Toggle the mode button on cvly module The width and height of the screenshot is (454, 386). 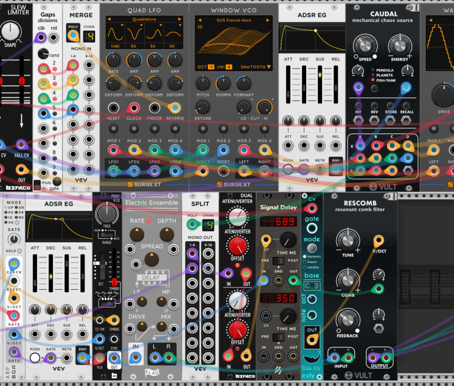312,248
